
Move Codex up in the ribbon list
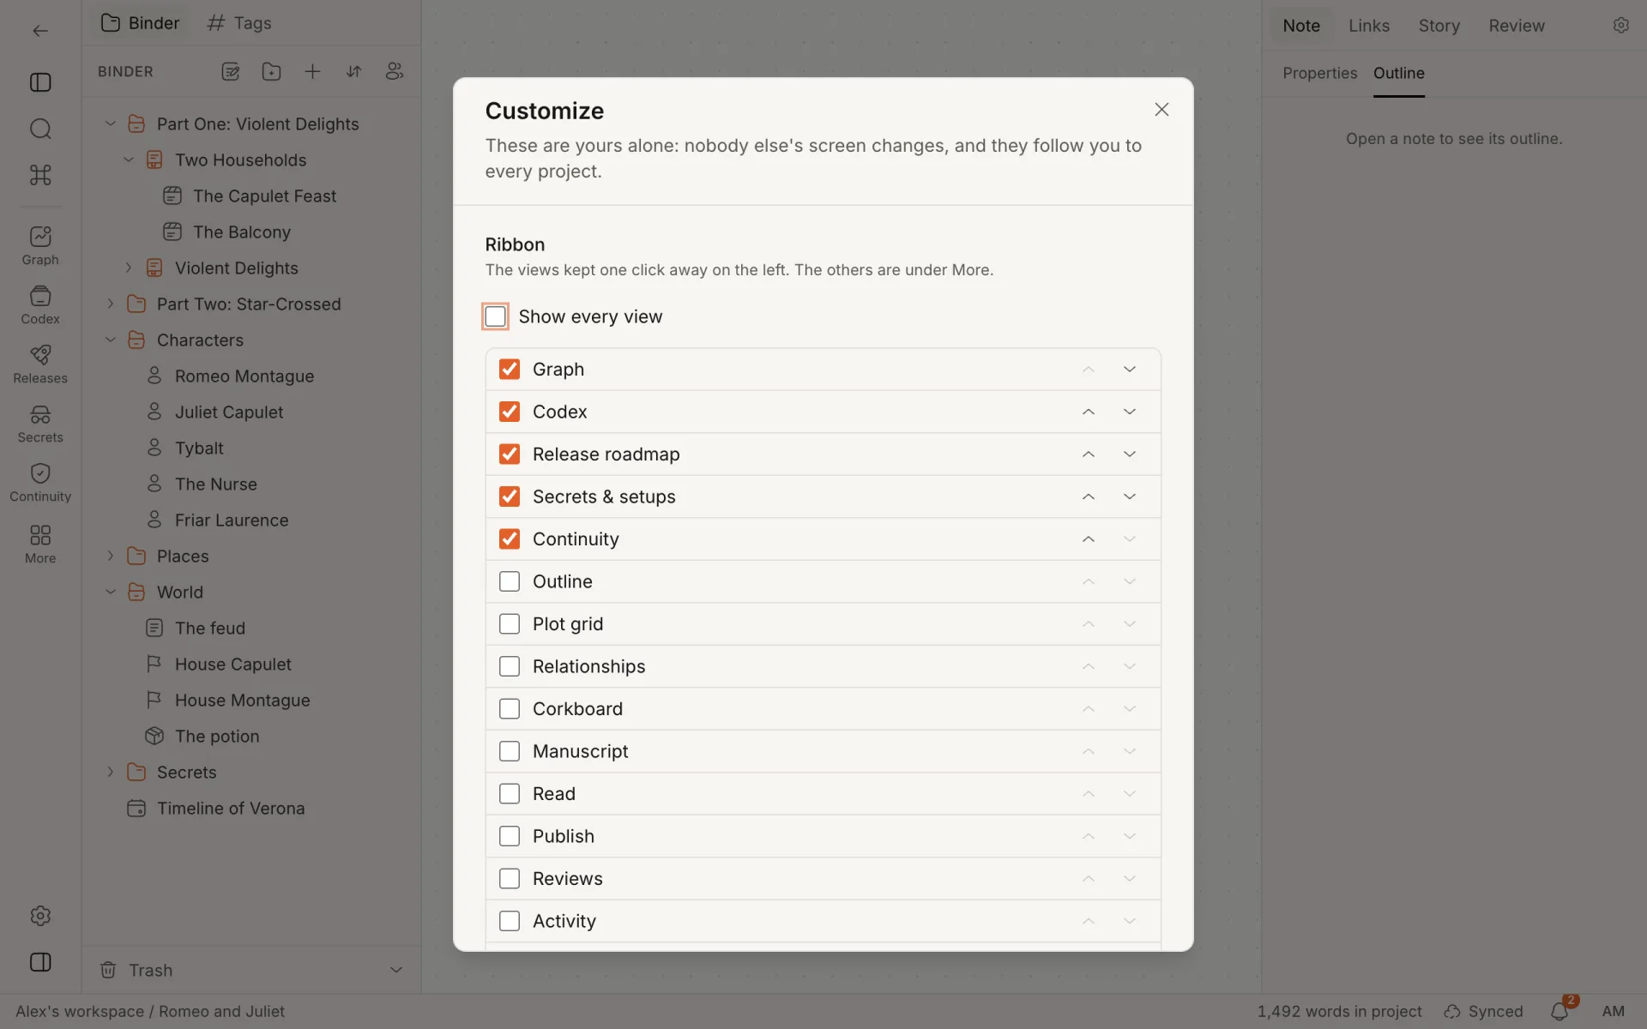(x=1088, y=412)
